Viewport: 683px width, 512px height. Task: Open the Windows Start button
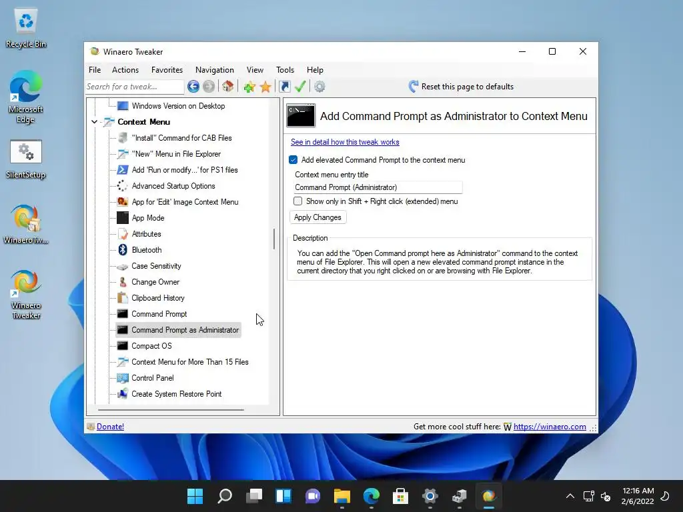click(195, 496)
